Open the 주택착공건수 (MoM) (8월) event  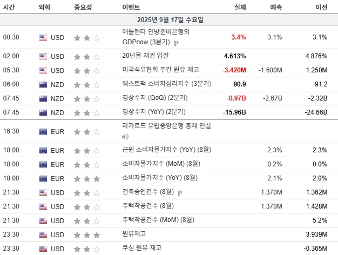pyautogui.click(x=158, y=220)
